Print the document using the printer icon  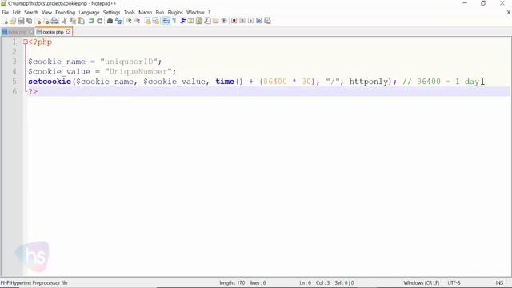(x=54, y=21)
